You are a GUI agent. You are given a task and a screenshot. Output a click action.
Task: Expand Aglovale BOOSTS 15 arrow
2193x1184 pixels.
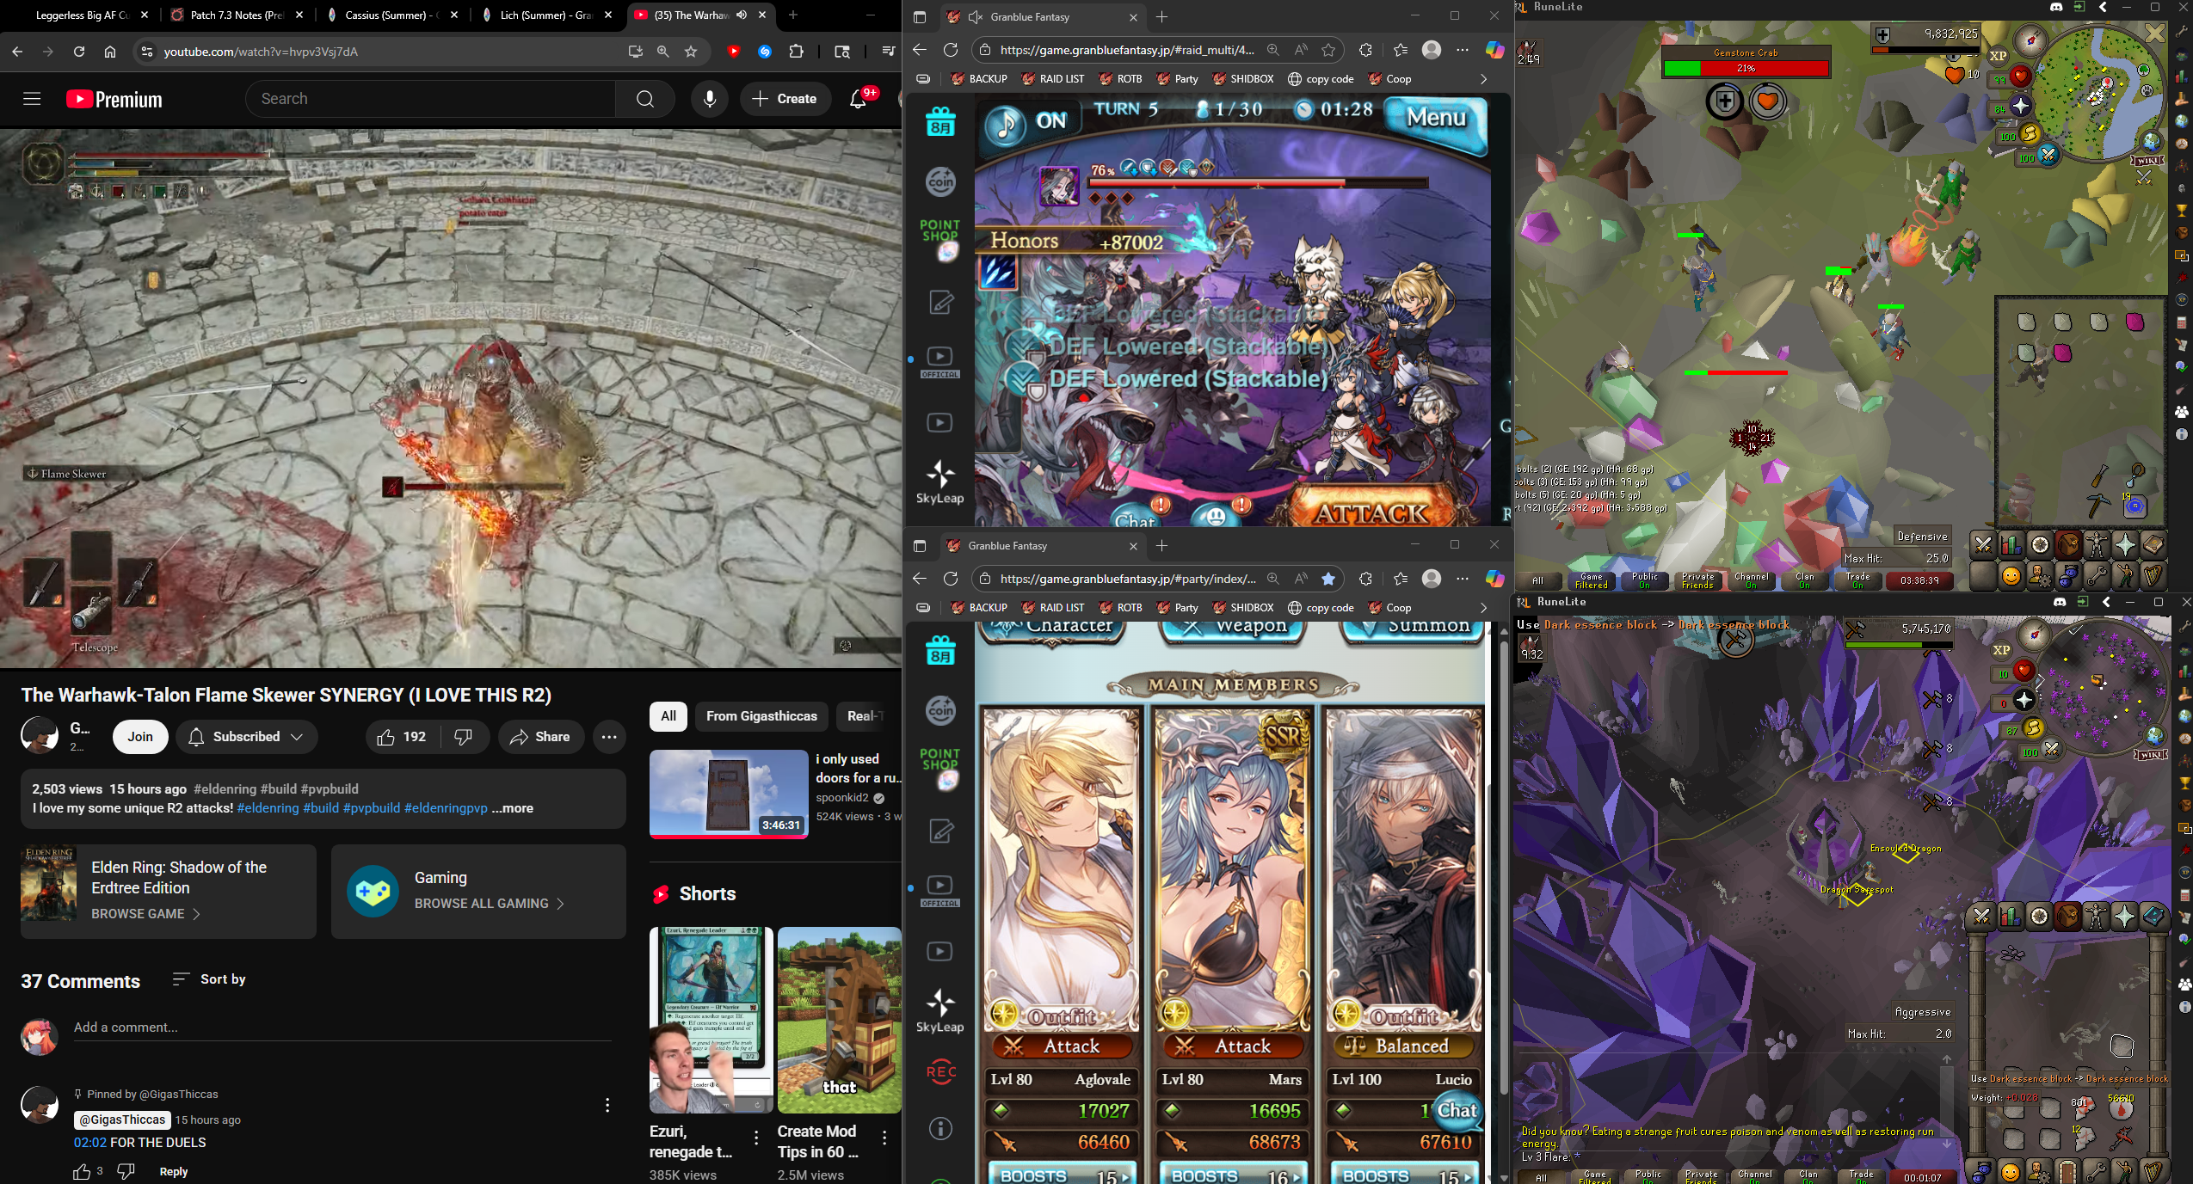click(x=1126, y=1175)
